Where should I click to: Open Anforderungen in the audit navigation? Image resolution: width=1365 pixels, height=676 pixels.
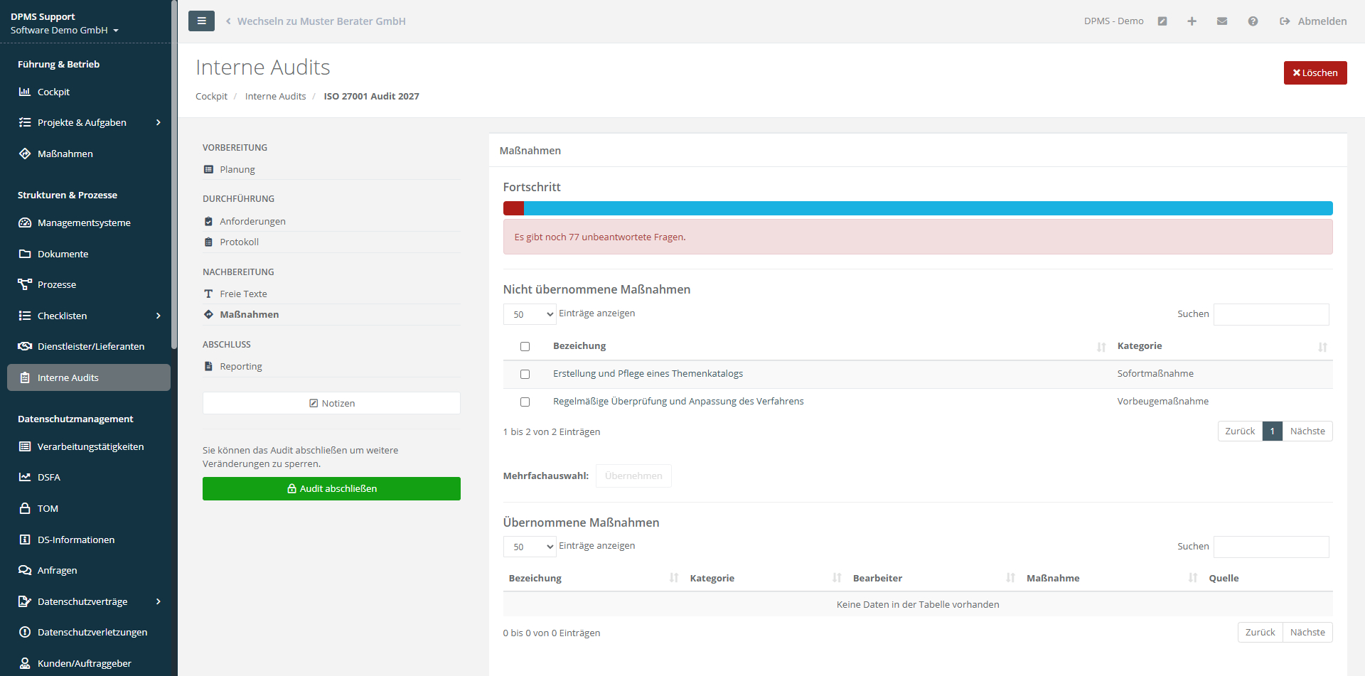click(252, 222)
